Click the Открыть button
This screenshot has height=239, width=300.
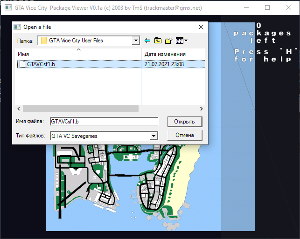(185, 122)
